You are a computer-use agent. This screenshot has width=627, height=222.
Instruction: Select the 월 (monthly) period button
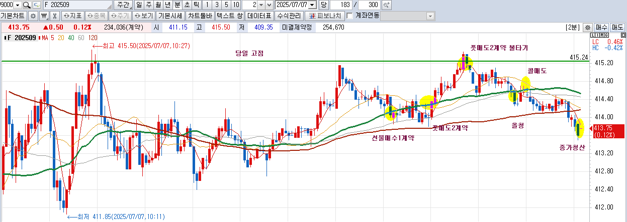coord(158,5)
